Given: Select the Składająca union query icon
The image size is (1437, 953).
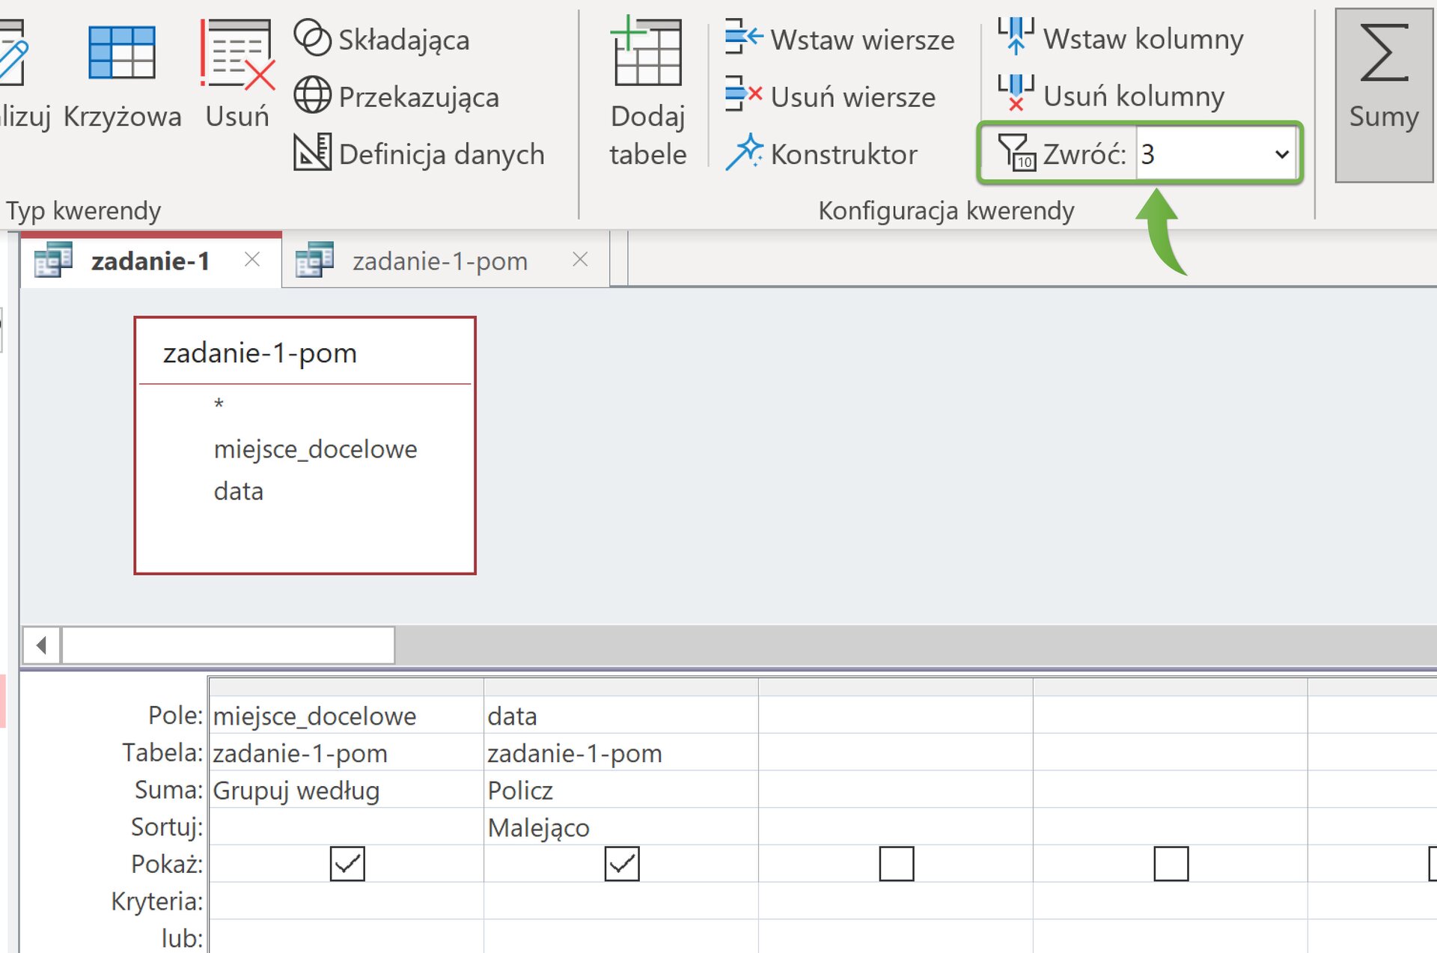Looking at the screenshot, I should [312, 38].
